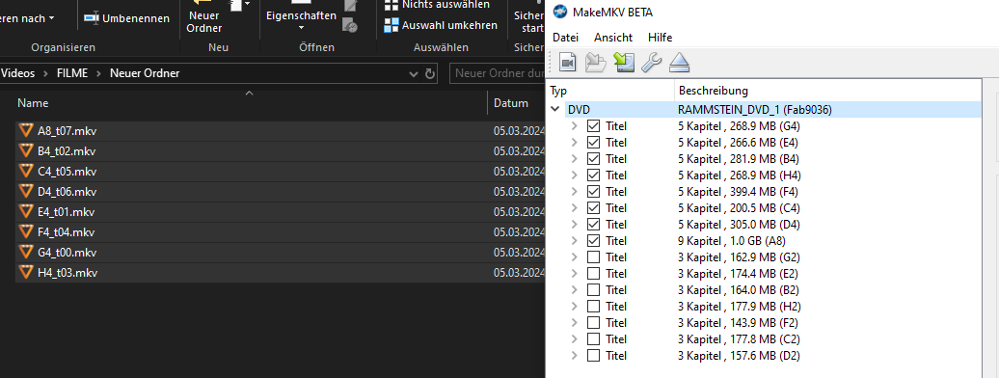Eject the disc using the eject icon
999x378 pixels.
(x=679, y=63)
